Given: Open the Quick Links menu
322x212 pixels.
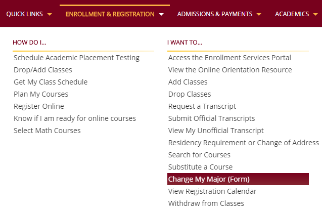Looking at the screenshot, I should [24, 14].
